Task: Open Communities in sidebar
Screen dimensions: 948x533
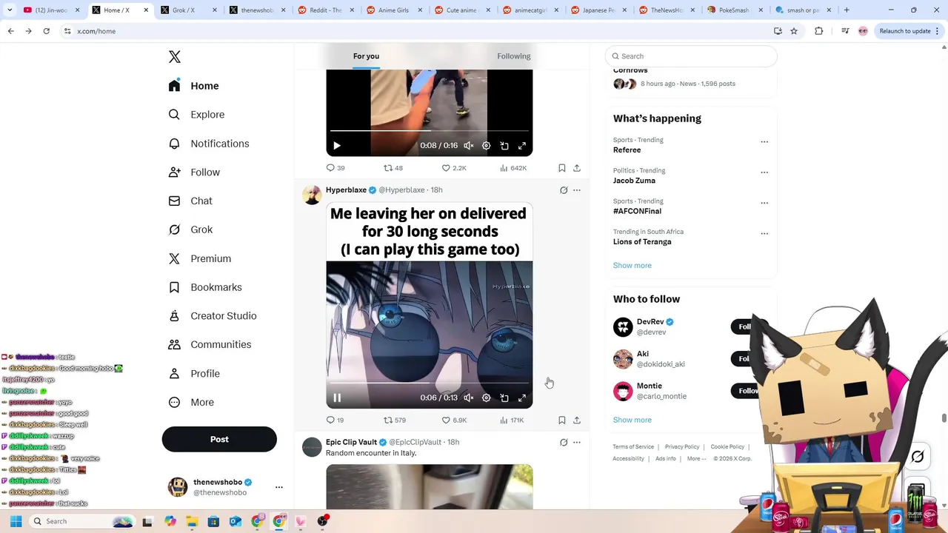Action: 210,344
